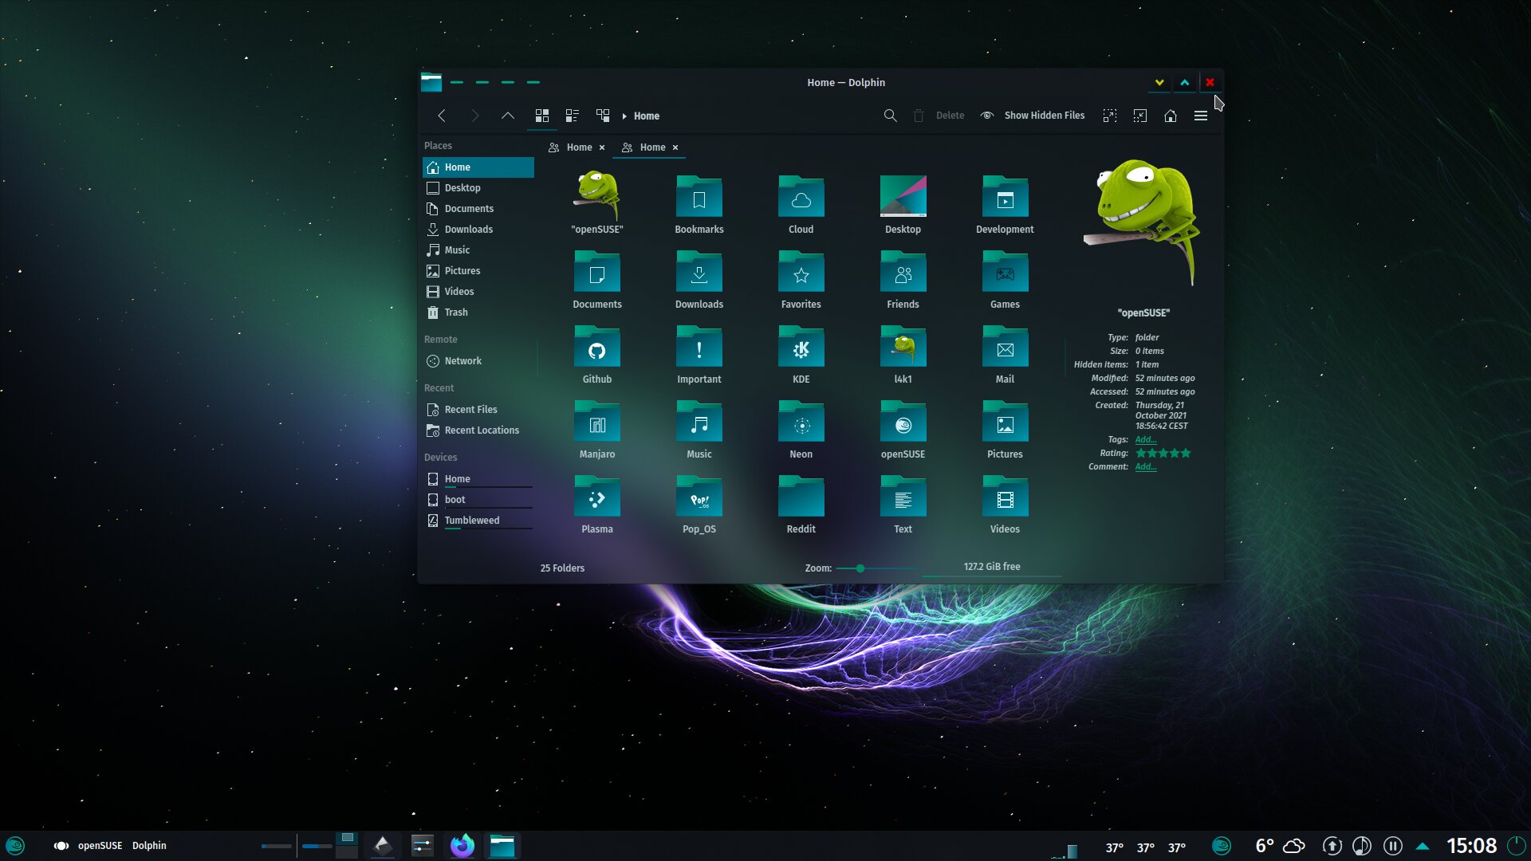1531x861 pixels.
Task: Open the Dolphin menu in the panel
Action: 149,846
